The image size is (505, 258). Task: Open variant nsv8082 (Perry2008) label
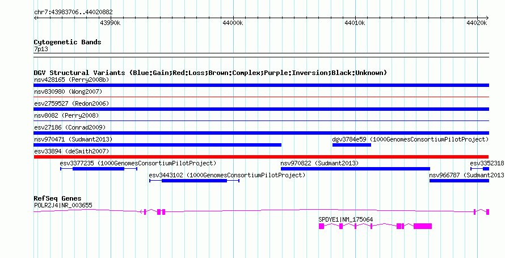tap(66, 115)
